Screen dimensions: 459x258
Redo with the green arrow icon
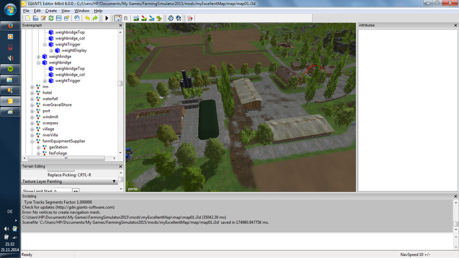(95, 18)
